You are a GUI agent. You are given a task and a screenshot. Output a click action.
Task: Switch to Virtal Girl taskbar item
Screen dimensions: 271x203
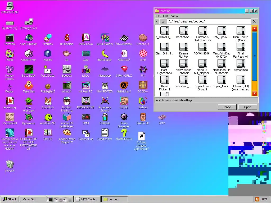[x=33, y=199]
